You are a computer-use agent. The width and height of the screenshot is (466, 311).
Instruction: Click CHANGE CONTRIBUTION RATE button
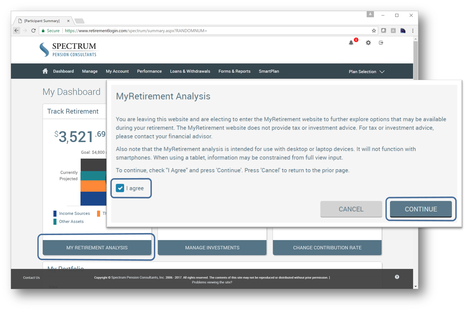(x=327, y=248)
